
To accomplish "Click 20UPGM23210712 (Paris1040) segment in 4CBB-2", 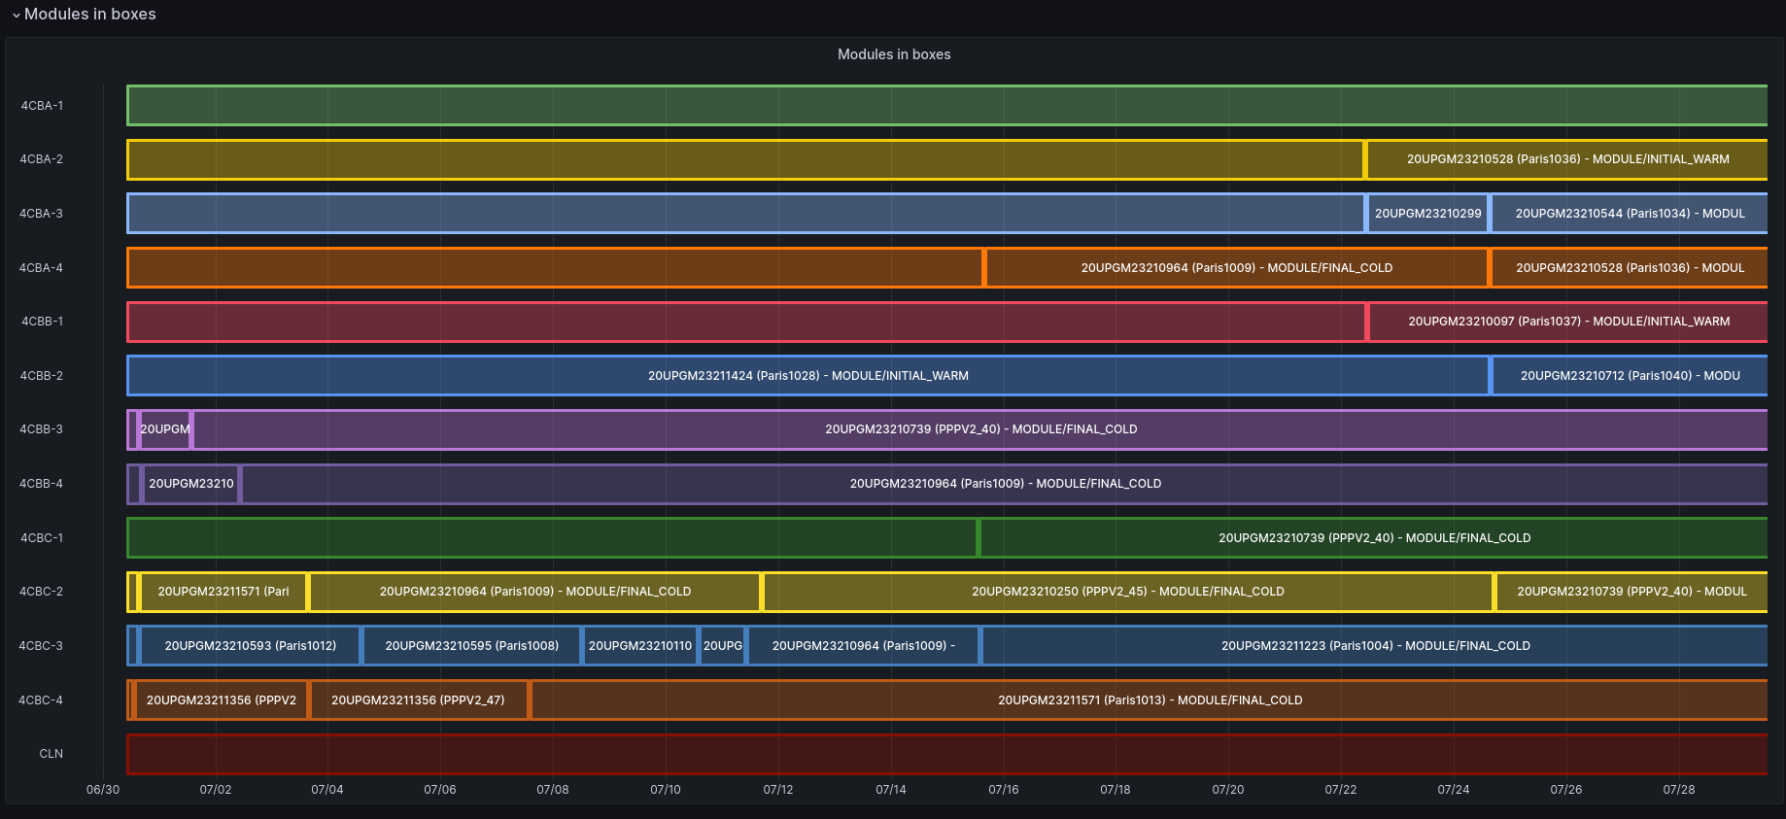I will (x=1629, y=376).
